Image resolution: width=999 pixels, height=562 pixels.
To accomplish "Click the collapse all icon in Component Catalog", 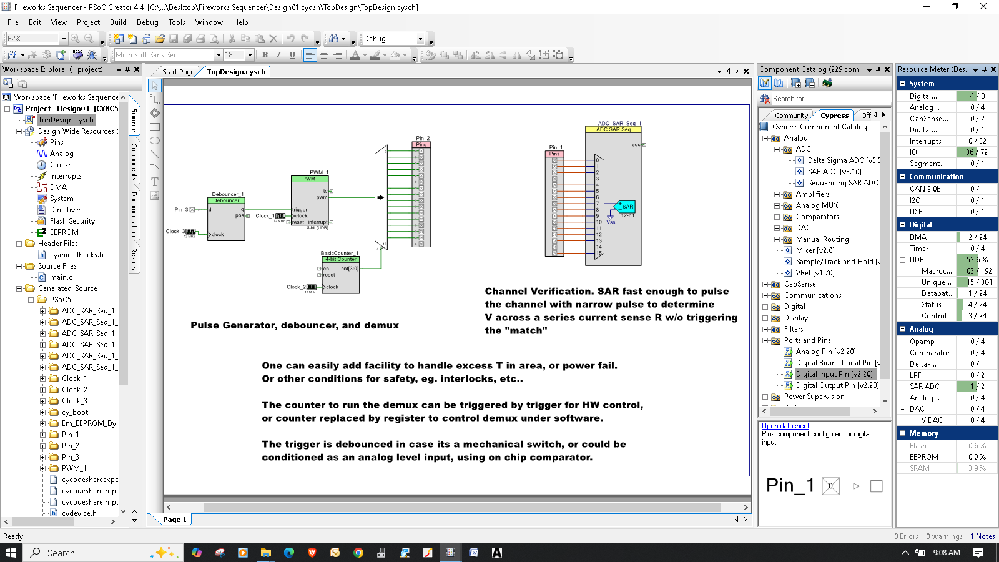I will (810, 83).
